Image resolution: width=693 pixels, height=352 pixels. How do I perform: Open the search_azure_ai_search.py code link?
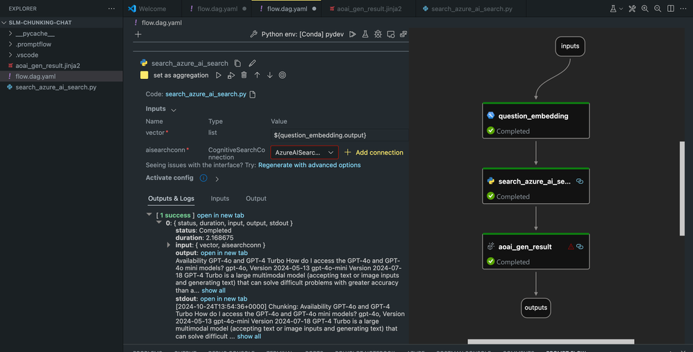point(206,94)
